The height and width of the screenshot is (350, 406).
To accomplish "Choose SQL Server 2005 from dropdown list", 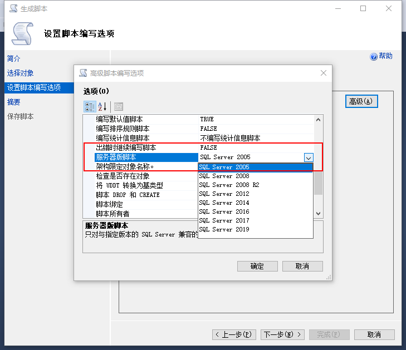I will pos(255,167).
